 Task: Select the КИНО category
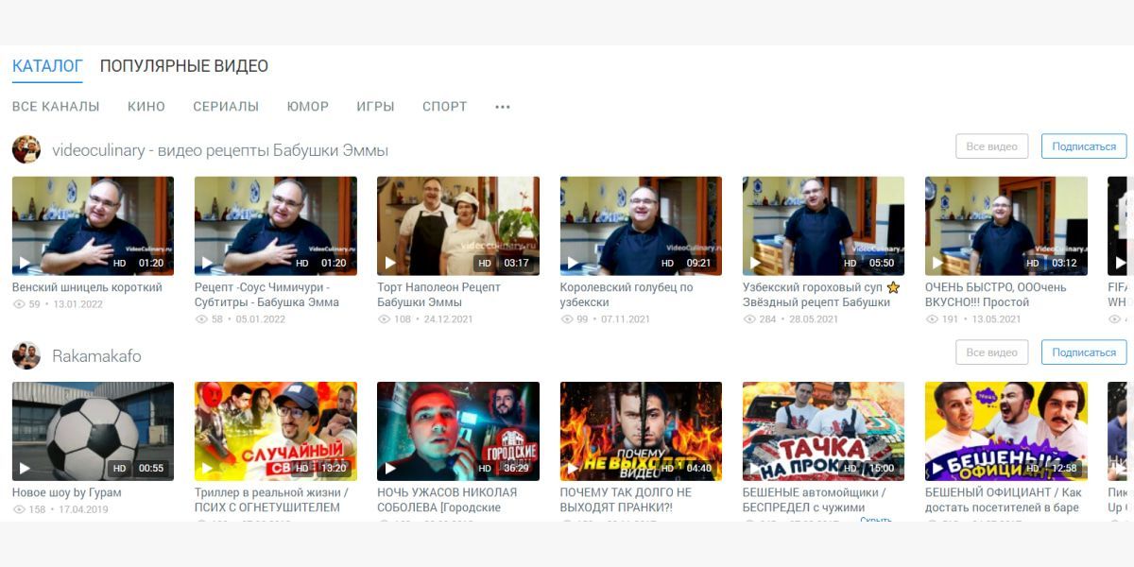pyautogui.click(x=146, y=107)
